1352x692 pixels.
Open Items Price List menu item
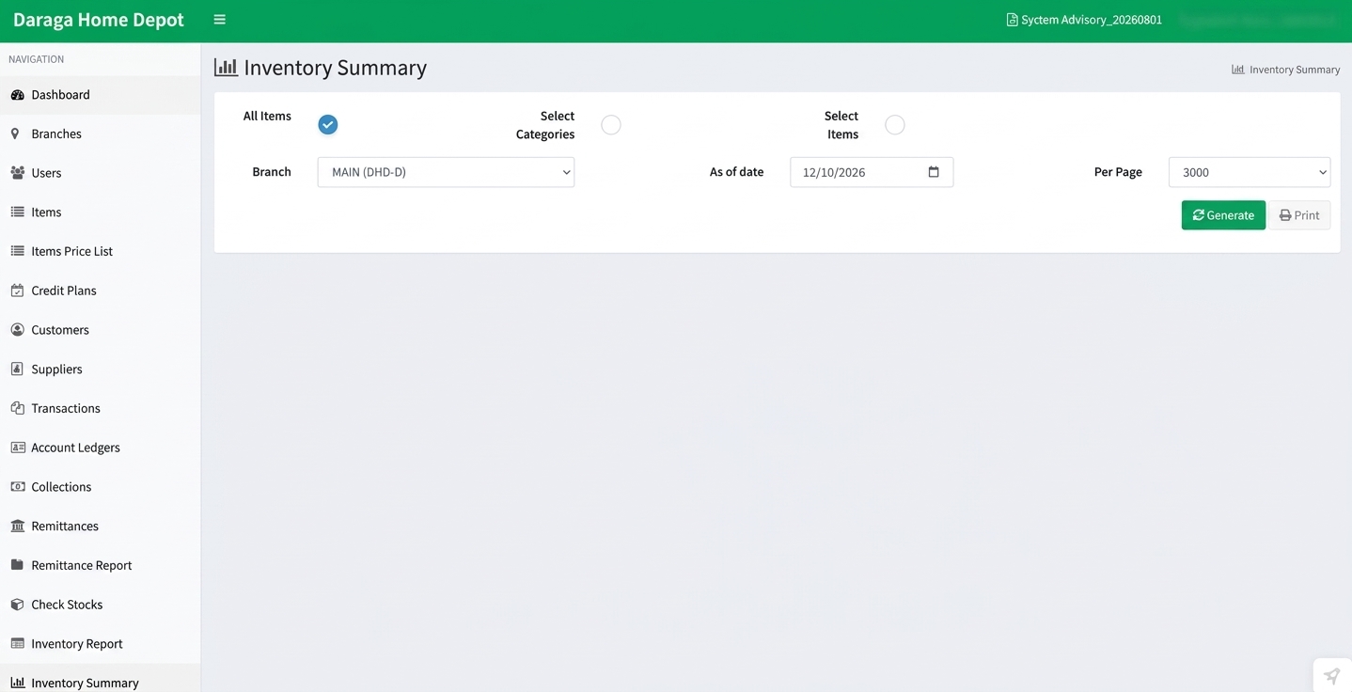[x=100, y=251]
